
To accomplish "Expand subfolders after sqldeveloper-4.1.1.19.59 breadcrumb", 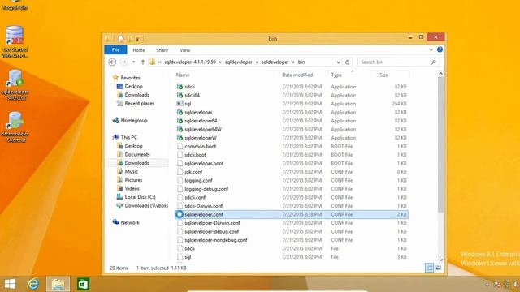I will click(220, 62).
